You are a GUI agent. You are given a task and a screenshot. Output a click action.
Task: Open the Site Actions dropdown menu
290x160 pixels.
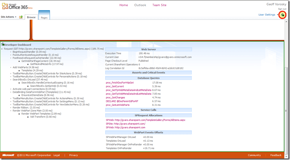pos(9,17)
